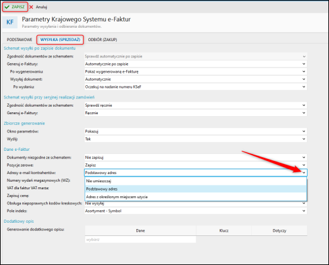This screenshot has height=265, width=329.
Task: Open the Obsługa niepoprawnych kodów kreskowych dropdown
Action: [x=196, y=203]
